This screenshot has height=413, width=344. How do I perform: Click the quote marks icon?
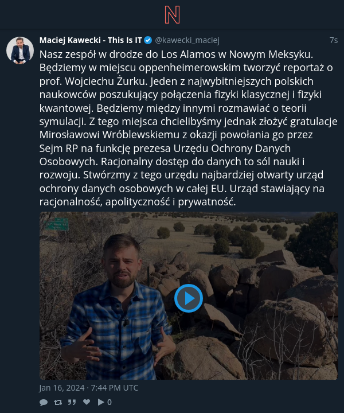(x=72, y=402)
